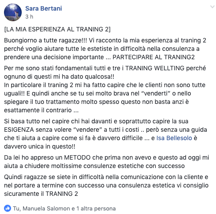Click the "TRANING WELLTING" phrase
216x214 pixels.
point(155,68)
